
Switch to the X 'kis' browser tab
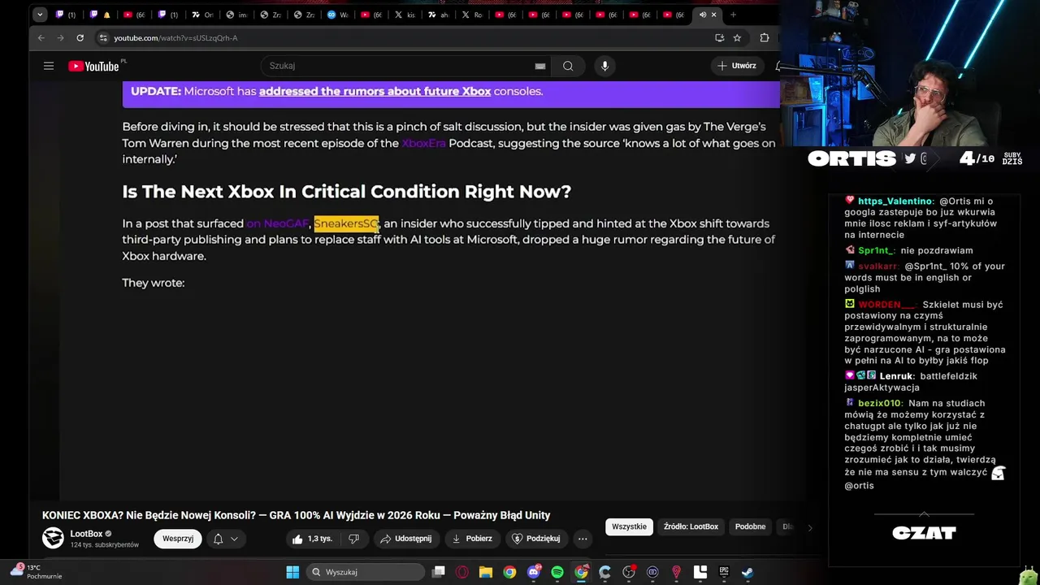click(x=405, y=15)
